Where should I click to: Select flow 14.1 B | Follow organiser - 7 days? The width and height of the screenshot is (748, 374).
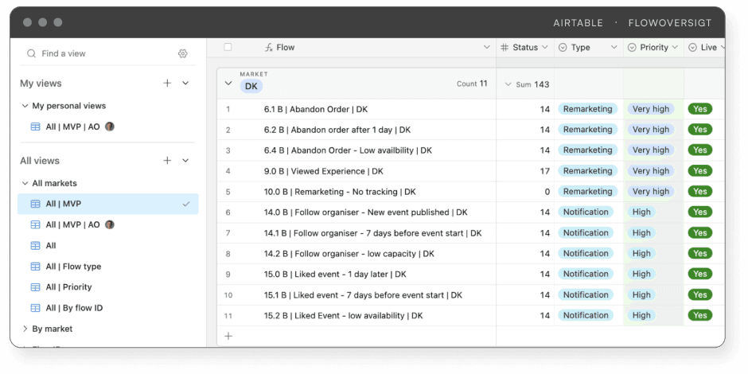pyautogui.click(x=372, y=233)
